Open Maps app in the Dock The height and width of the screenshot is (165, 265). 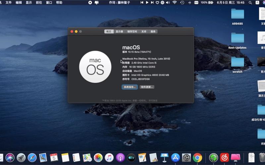coord(87,158)
